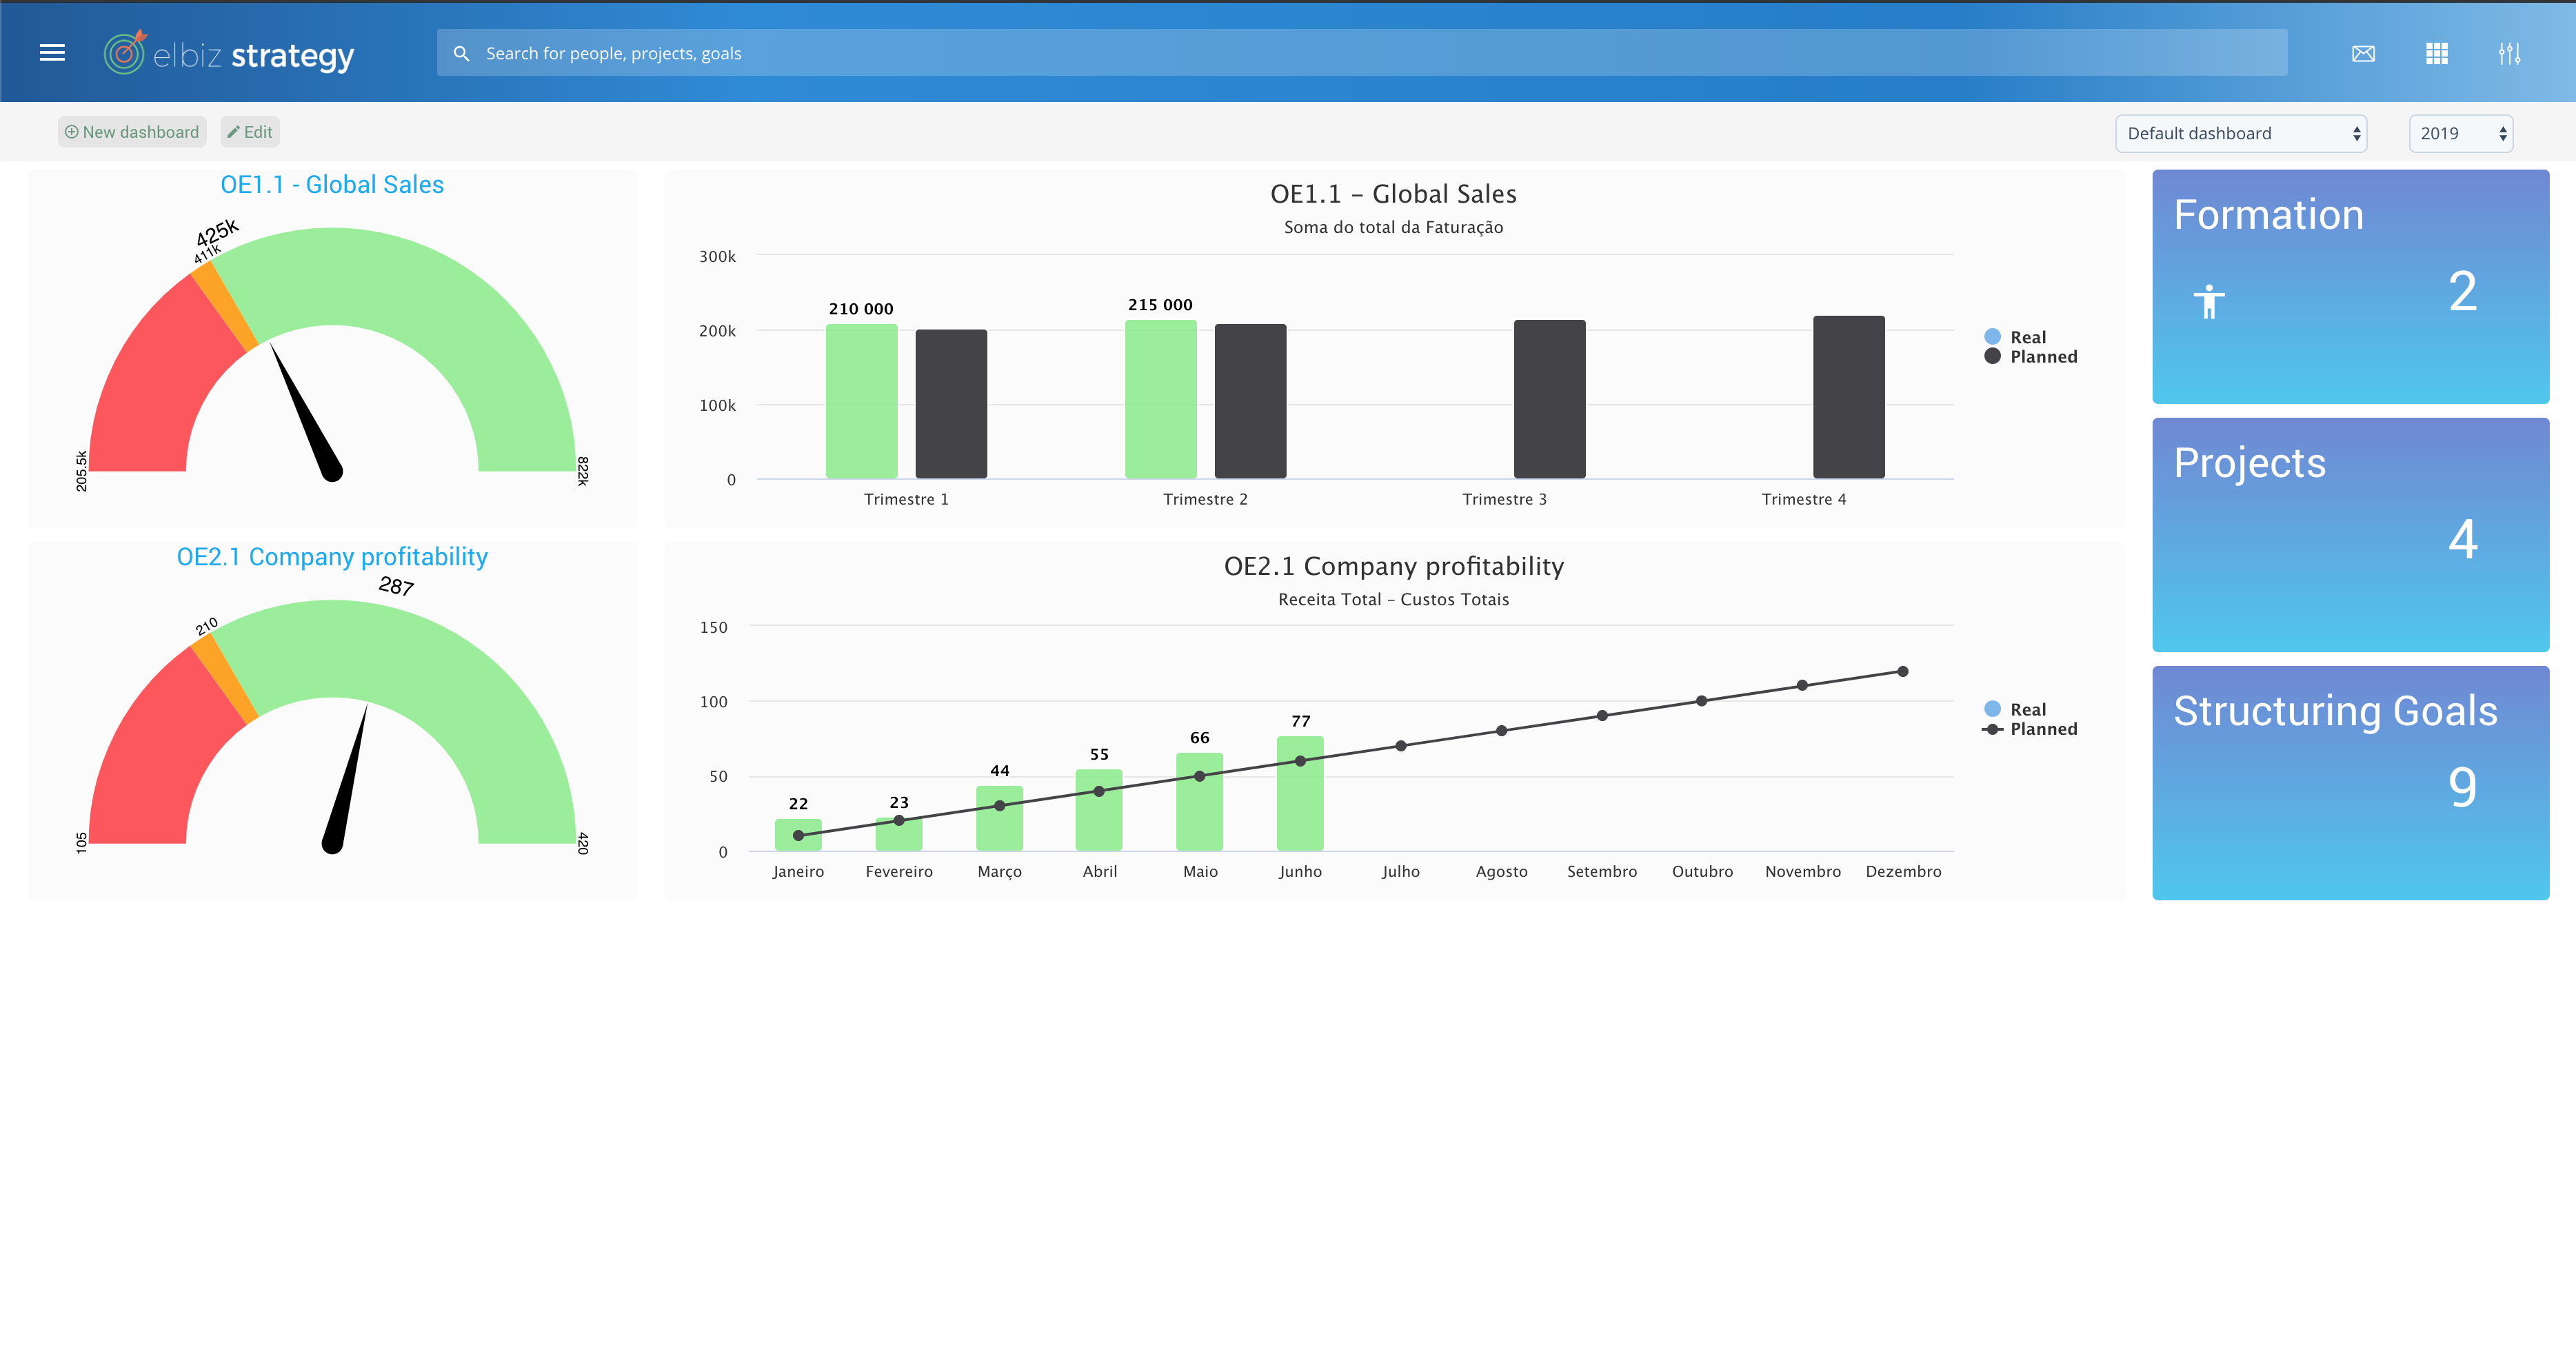Open the mail envelope icon

(x=2363, y=53)
